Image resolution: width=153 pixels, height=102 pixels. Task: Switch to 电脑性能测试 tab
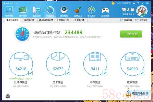12,20
